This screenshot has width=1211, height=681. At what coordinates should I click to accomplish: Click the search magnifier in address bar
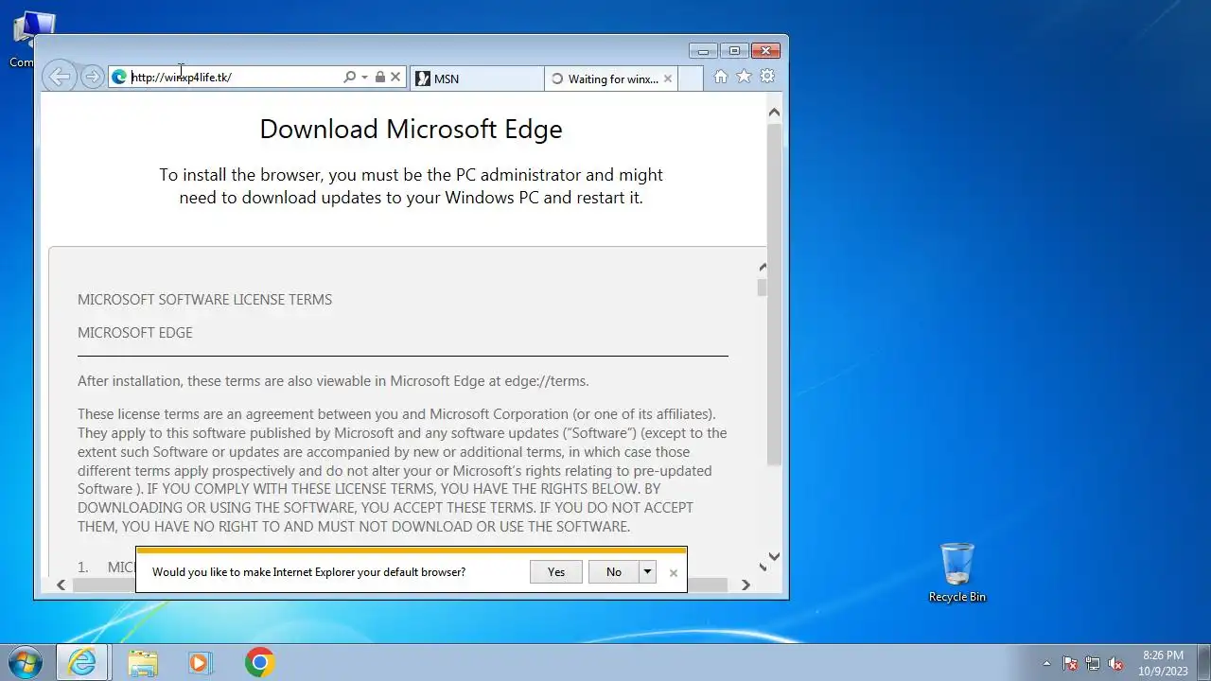[349, 78]
